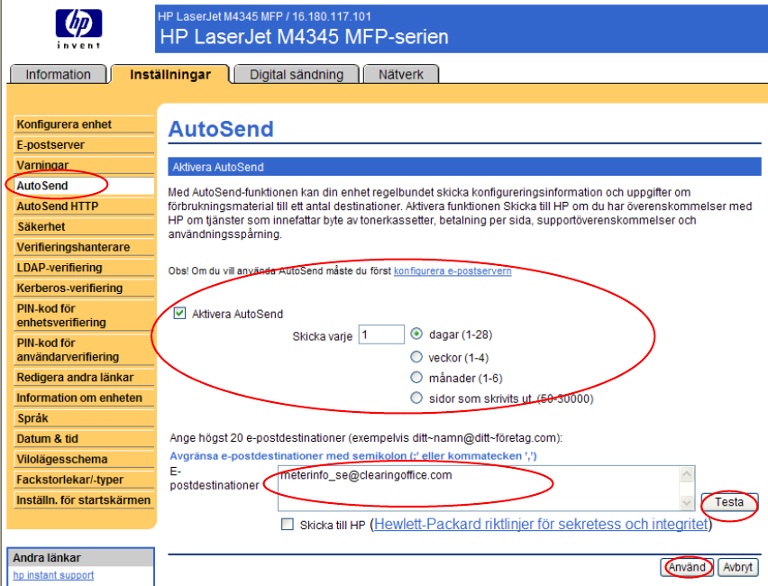Screen dimensions: 768x586
Task: Follow the konfigurera e-postservern link
Action: point(453,271)
